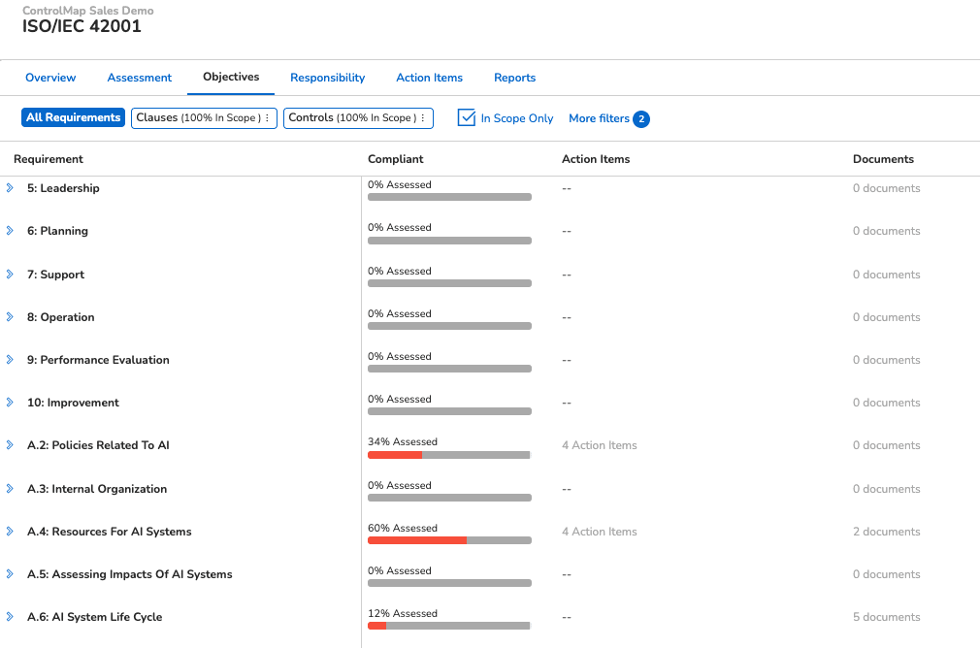
Task: Open 4 Action Items for A.4 Resources
Action: pyautogui.click(x=600, y=532)
